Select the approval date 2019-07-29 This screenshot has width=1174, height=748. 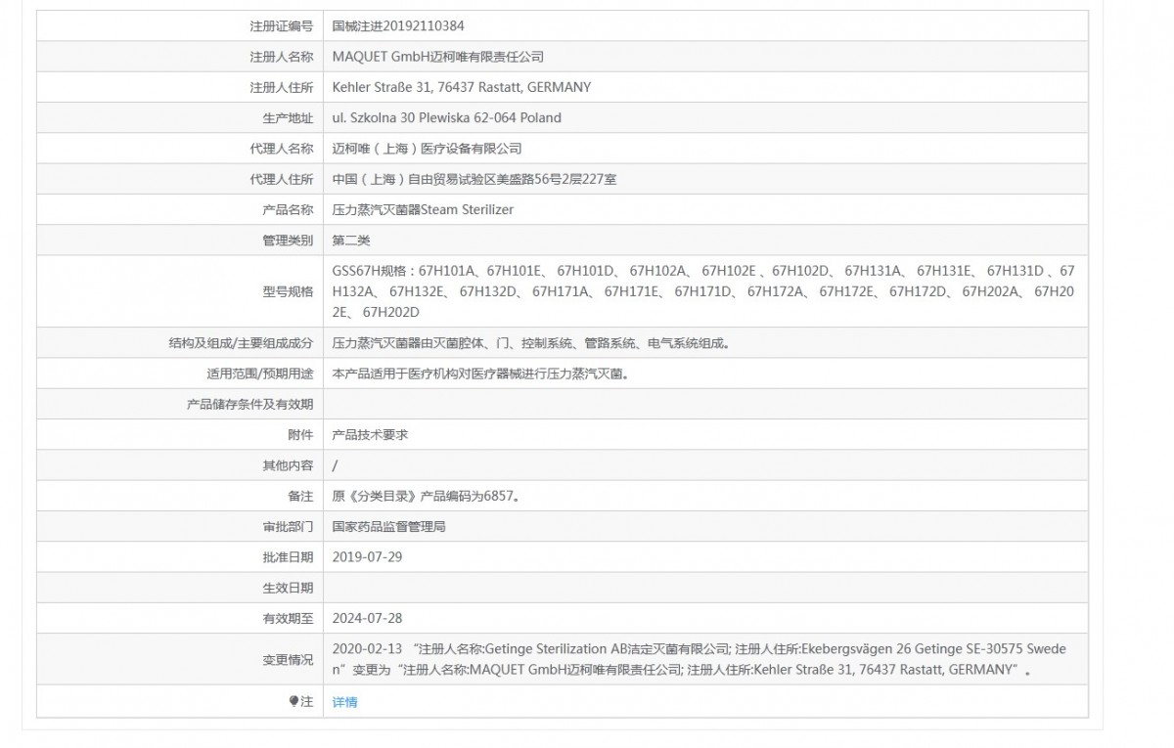pos(367,556)
